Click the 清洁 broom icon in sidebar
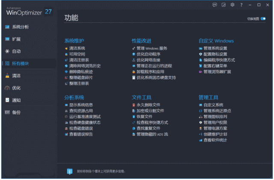Image resolution: width=274 pixels, height=180 pixels. pyautogui.click(x=7, y=76)
